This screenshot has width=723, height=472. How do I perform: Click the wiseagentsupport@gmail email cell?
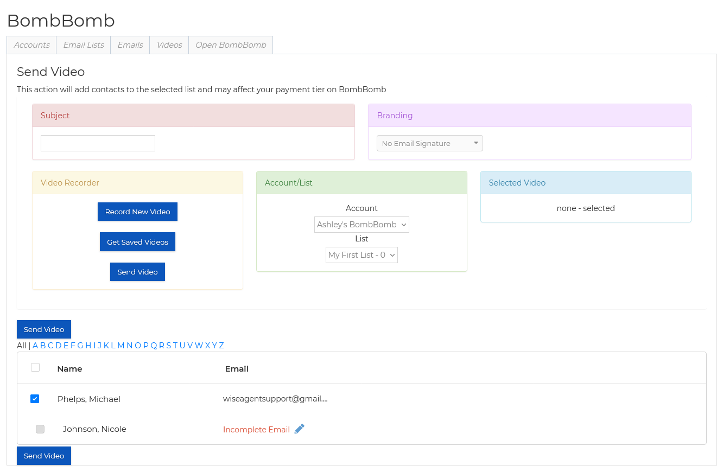coord(275,399)
